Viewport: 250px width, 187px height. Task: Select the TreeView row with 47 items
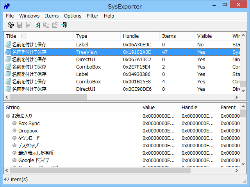click(122, 52)
